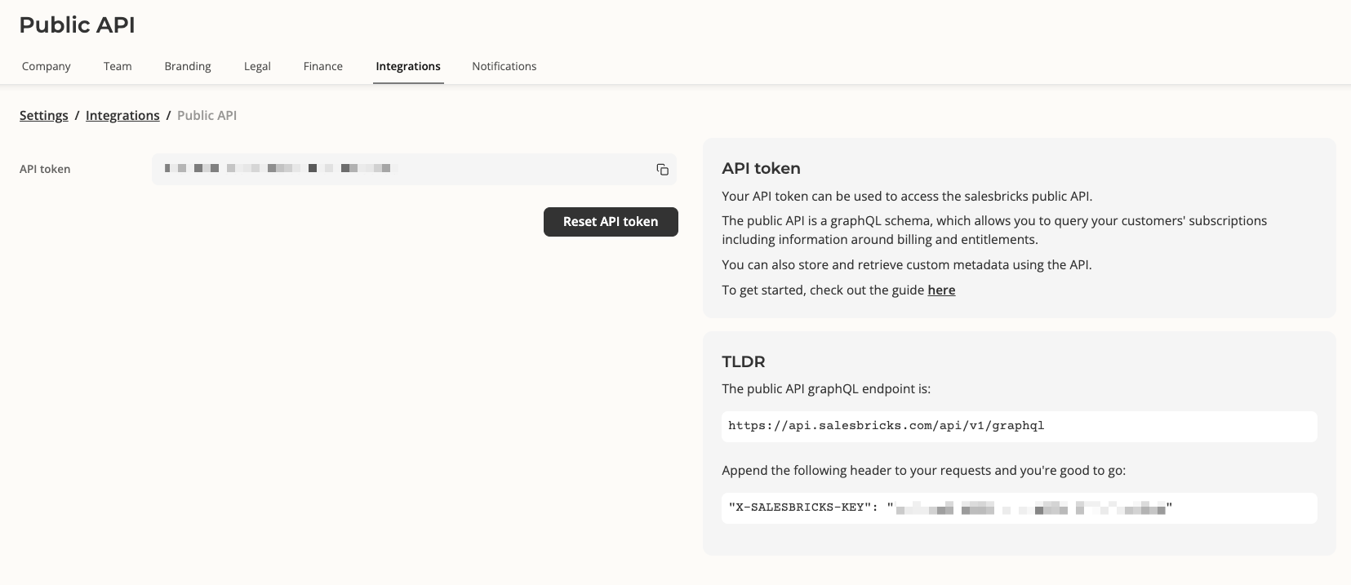Click the API token field

pyautogui.click(x=414, y=169)
